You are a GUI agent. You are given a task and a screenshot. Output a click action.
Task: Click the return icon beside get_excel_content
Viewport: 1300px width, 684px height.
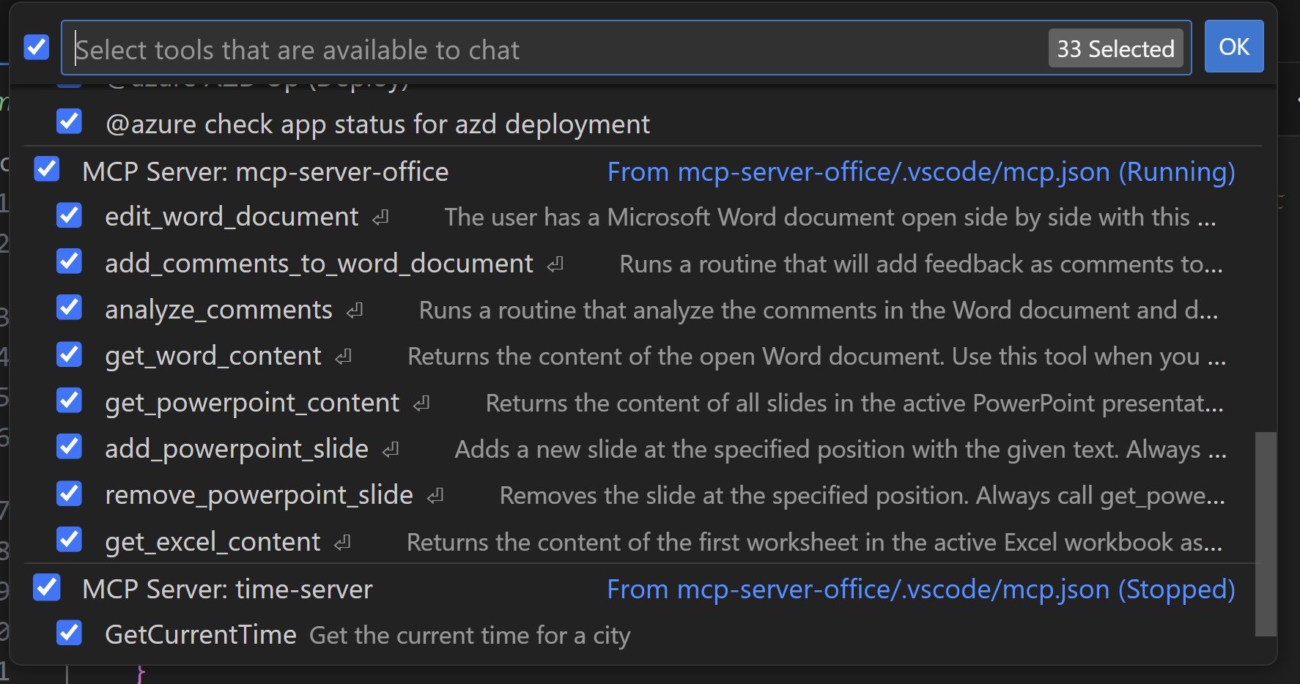(342, 543)
